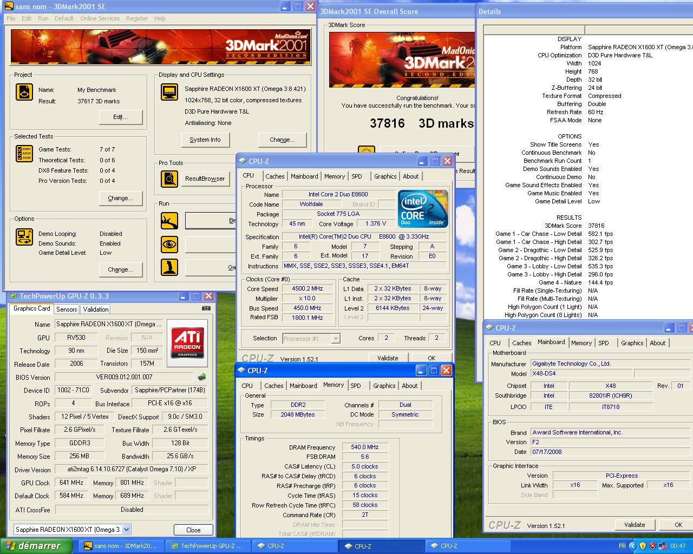Click Validate in CPU-Z CPU window
The width and height of the screenshot is (693, 554).
coord(388,358)
